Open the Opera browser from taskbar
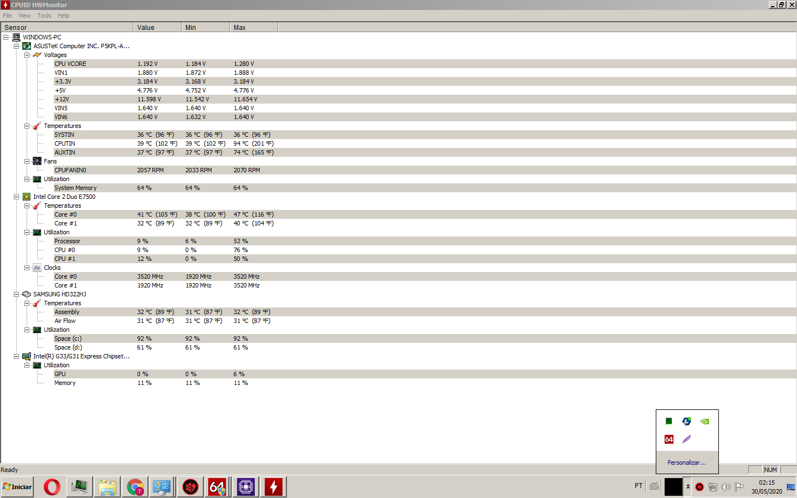Viewport: 797px width, 498px height. coord(52,487)
